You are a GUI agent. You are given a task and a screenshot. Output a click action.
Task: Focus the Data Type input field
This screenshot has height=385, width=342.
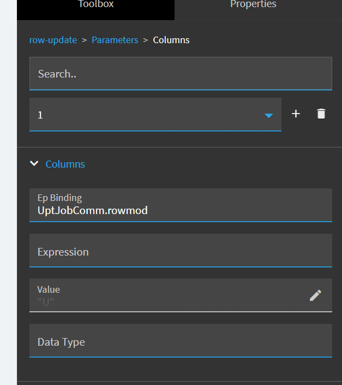coord(180,342)
